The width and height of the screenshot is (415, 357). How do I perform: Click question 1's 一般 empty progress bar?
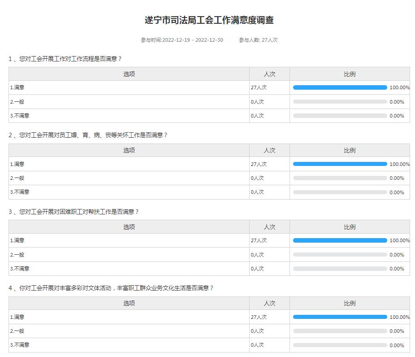click(x=340, y=102)
